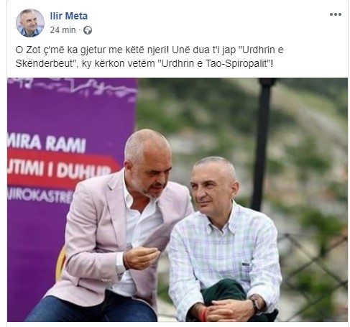350x327 pixels.
Task: Click the words "O Zot" starting the post
Action: pos(25,50)
